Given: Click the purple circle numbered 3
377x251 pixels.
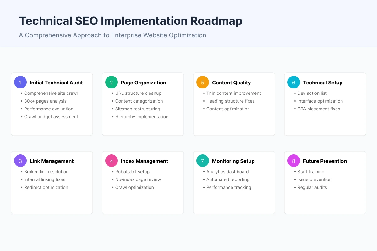Looking at the screenshot, I should [x=20, y=161].
